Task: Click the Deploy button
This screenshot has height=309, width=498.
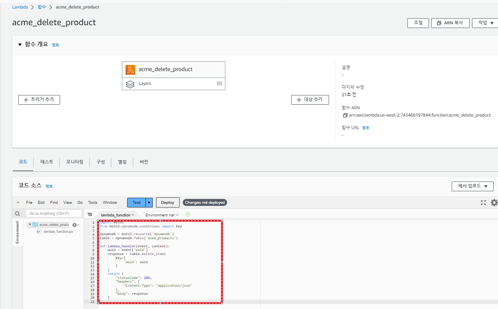Action: 168,202
